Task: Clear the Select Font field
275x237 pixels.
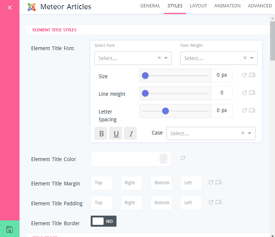Action: (159, 58)
